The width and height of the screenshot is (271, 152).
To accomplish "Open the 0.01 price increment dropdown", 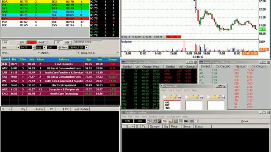I will tap(44, 48).
